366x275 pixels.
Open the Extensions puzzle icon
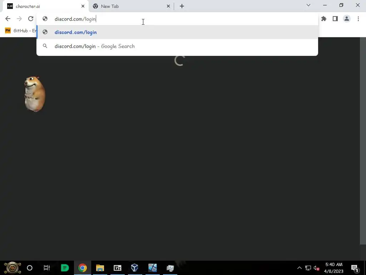324,19
